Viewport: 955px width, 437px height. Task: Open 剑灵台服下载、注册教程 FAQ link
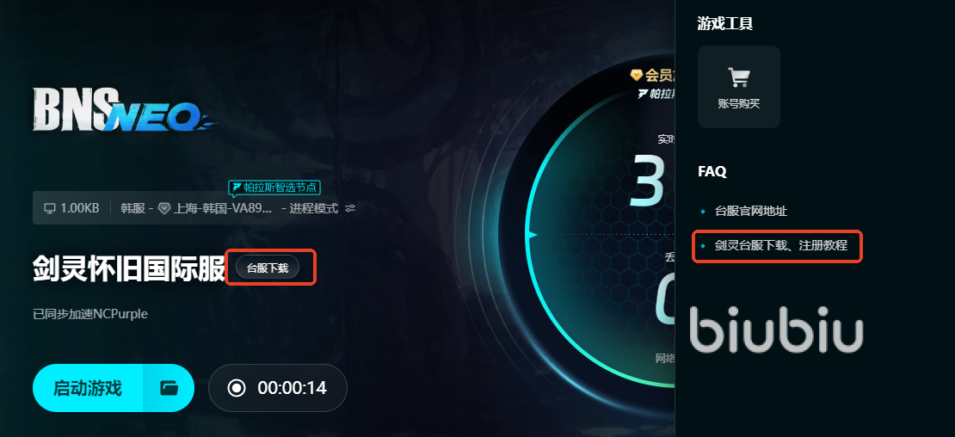click(781, 246)
